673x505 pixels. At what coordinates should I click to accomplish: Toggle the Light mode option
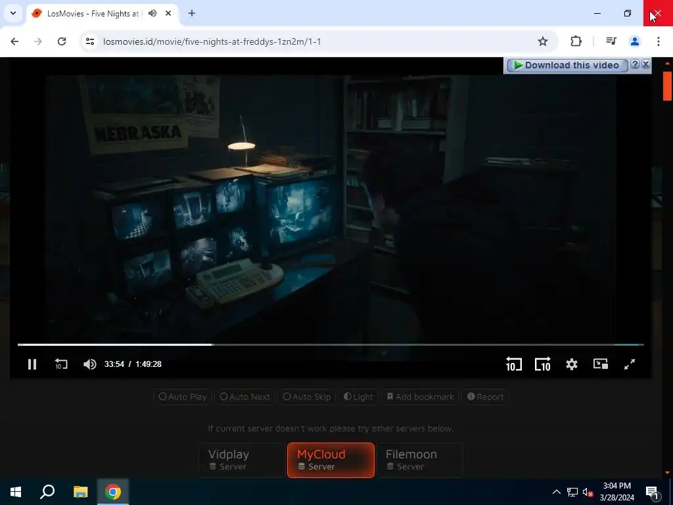358,397
